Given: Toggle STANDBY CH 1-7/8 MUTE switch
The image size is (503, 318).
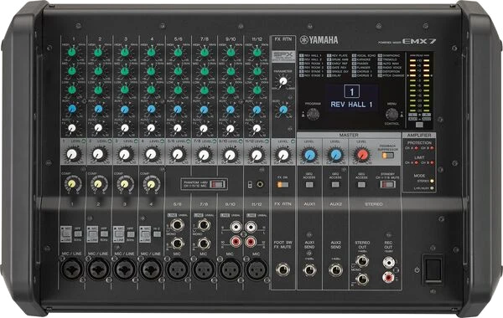Looking at the screenshot, I should (388, 184).
